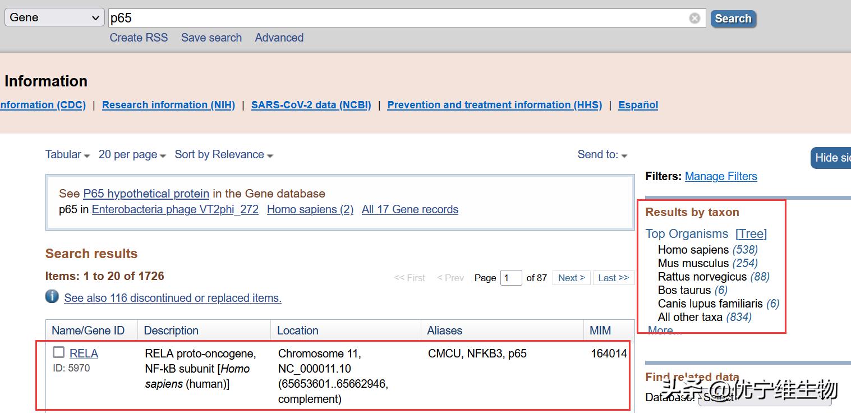Tick the RELA gene checkbox
Image resolution: width=851 pixels, height=413 pixels.
point(59,352)
